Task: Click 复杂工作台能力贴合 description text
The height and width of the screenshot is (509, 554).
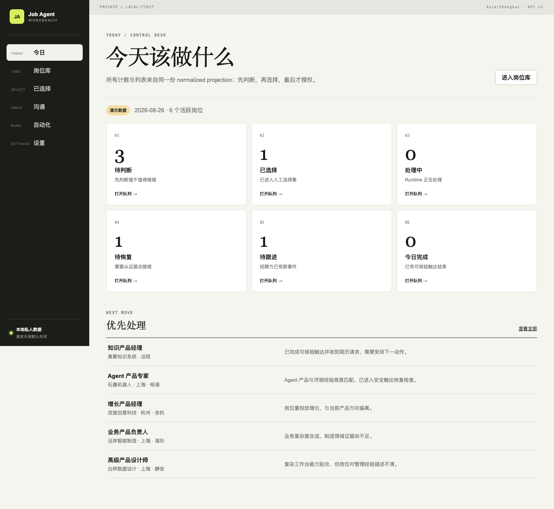Action: (342, 464)
